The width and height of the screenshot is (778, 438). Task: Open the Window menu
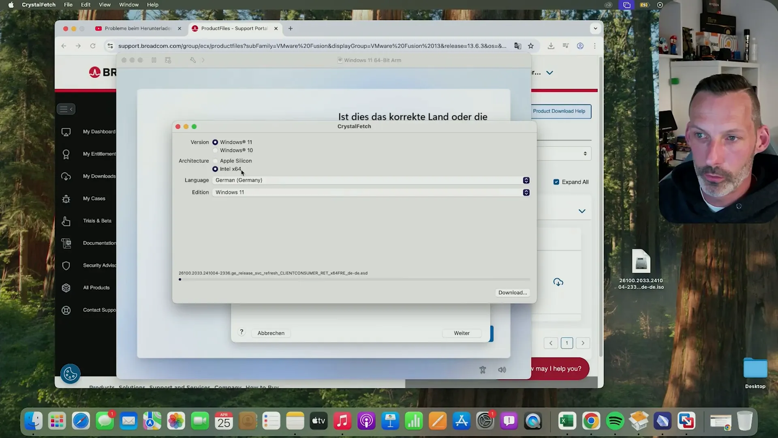(129, 5)
